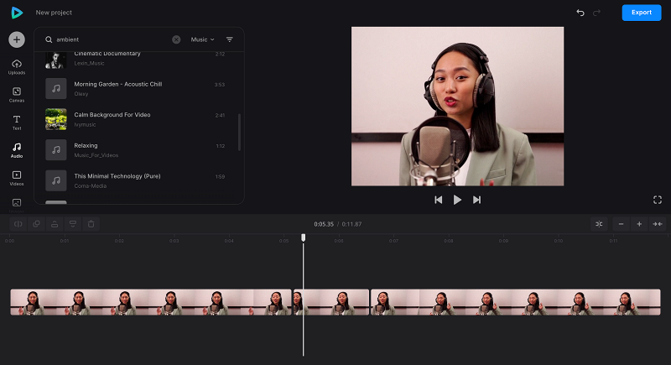Move the selected layer forward
Screen dimensions: 671x365
55,224
